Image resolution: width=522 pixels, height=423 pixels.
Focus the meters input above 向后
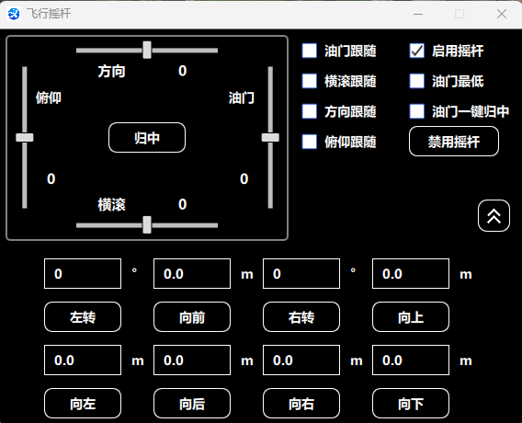192,360
